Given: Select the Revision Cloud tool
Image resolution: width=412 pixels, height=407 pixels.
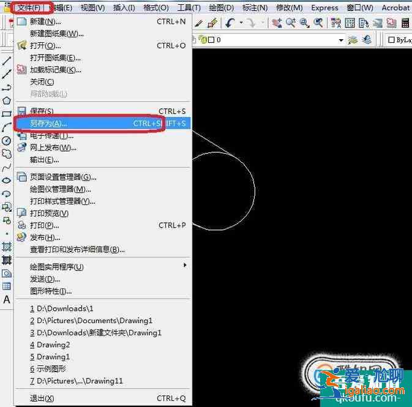Looking at the screenshot, I should tap(6, 154).
